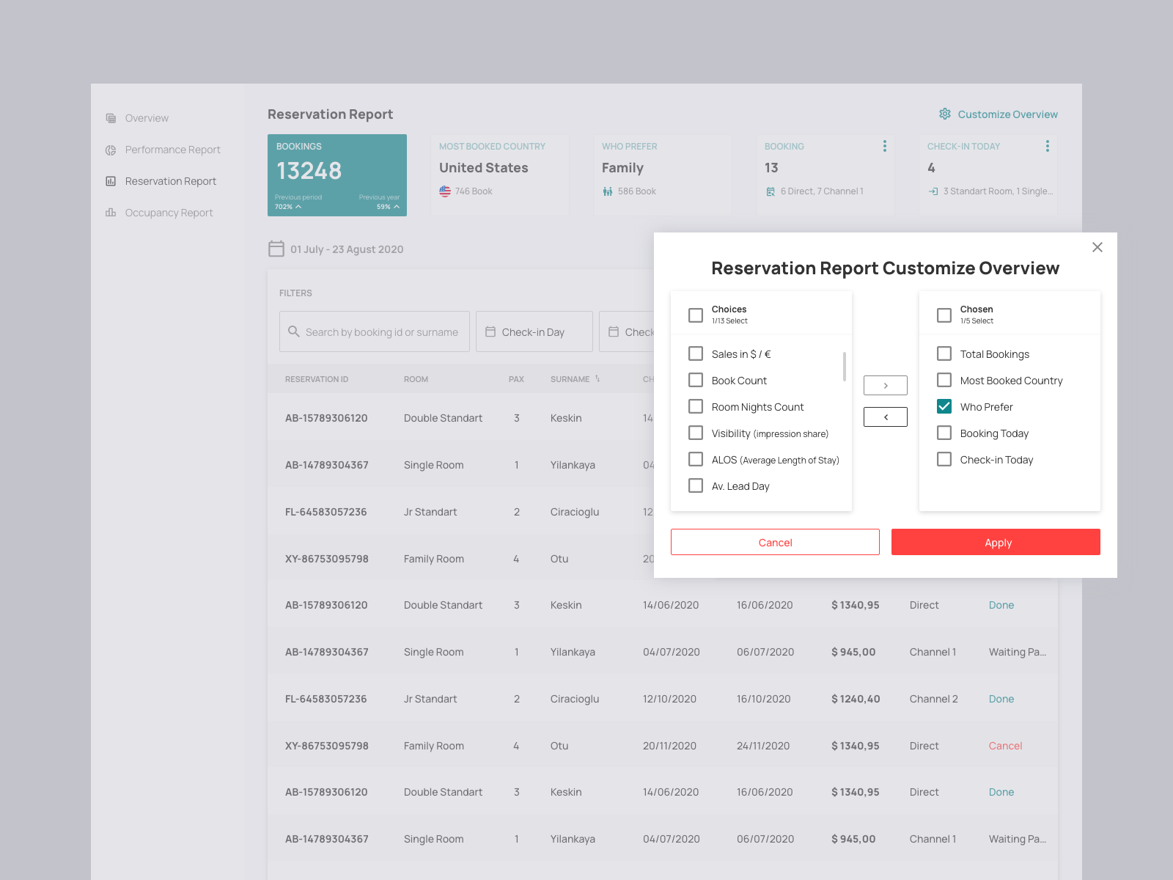
Task: Click the family icon on the Who Prefer card
Action: pyautogui.click(x=608, y=191)
